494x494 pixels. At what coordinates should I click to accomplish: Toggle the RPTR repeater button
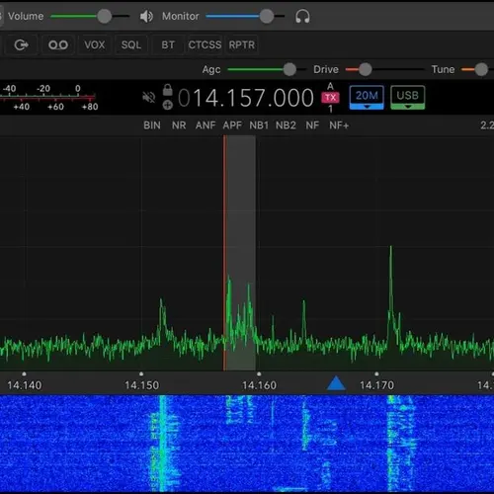tap(242, 44)
